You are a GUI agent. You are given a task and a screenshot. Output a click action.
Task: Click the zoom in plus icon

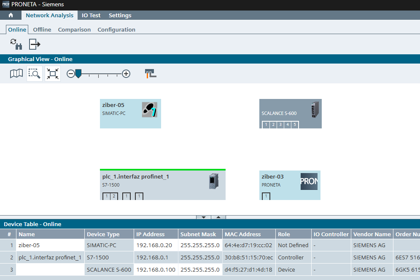point(126,74)
